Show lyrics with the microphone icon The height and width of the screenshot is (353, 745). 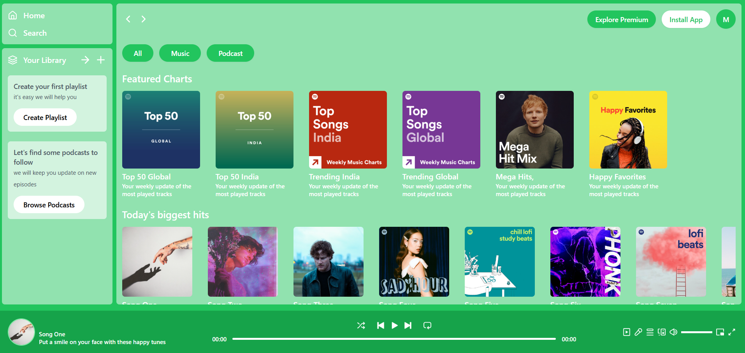(638, 332)
